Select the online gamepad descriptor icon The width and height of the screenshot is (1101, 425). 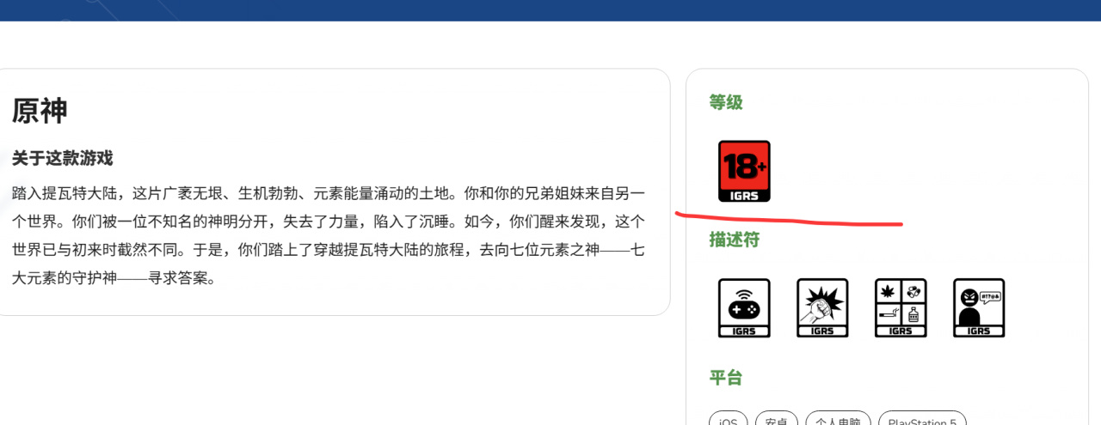744,307
